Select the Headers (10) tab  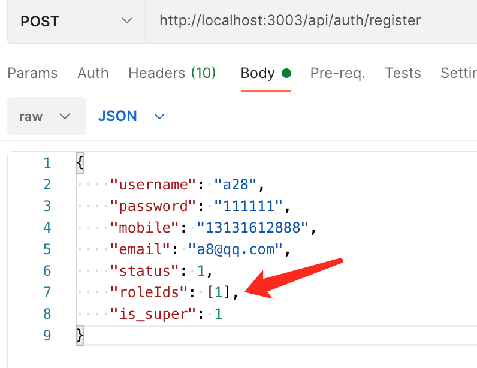172,73
